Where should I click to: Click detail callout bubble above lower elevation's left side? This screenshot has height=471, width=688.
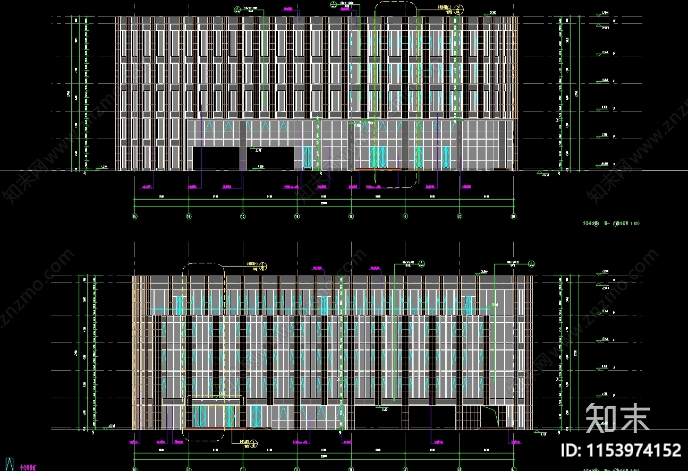(x=264, y=267)
